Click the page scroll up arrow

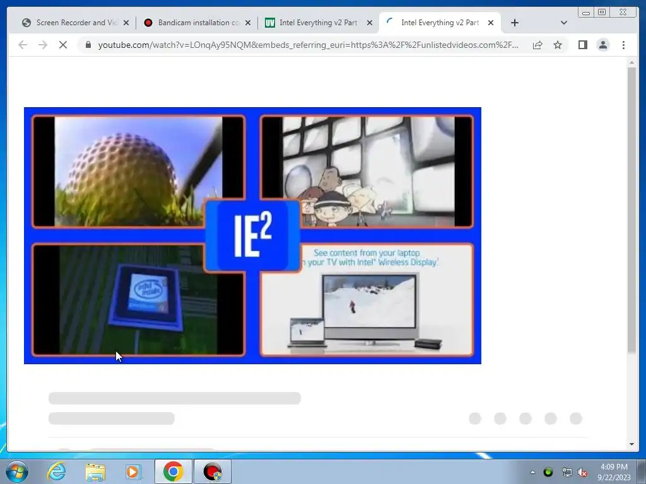click(631, 63)
